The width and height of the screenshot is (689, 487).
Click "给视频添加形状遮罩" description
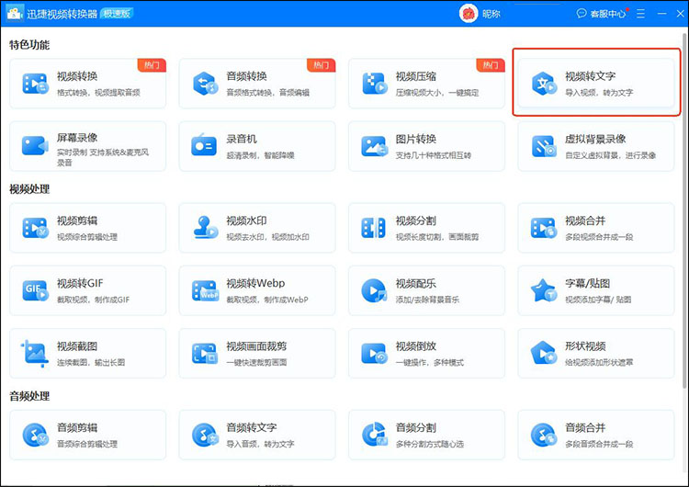pos(599,363)
